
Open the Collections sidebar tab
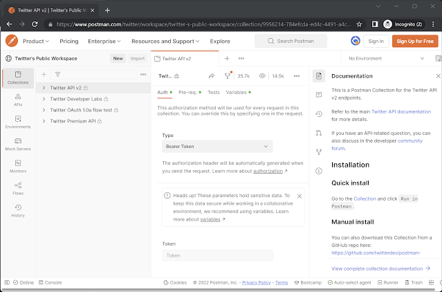18,78
